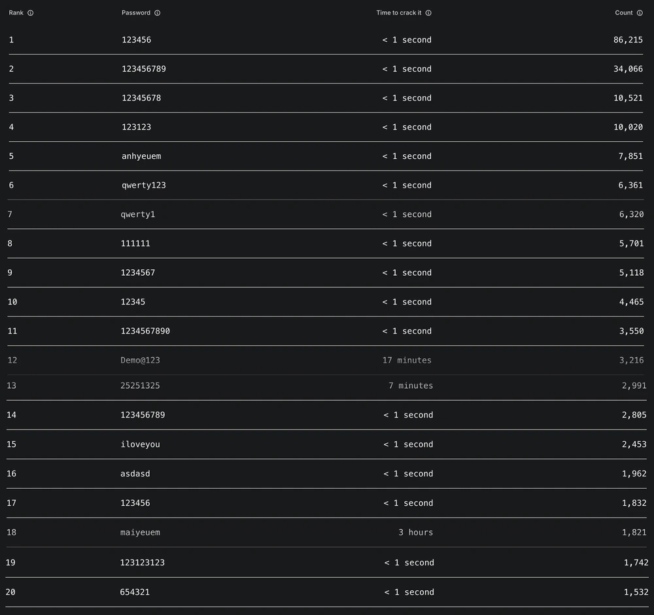Sort by the Count column header
This screenshot has width=654, height=615.
624,13
